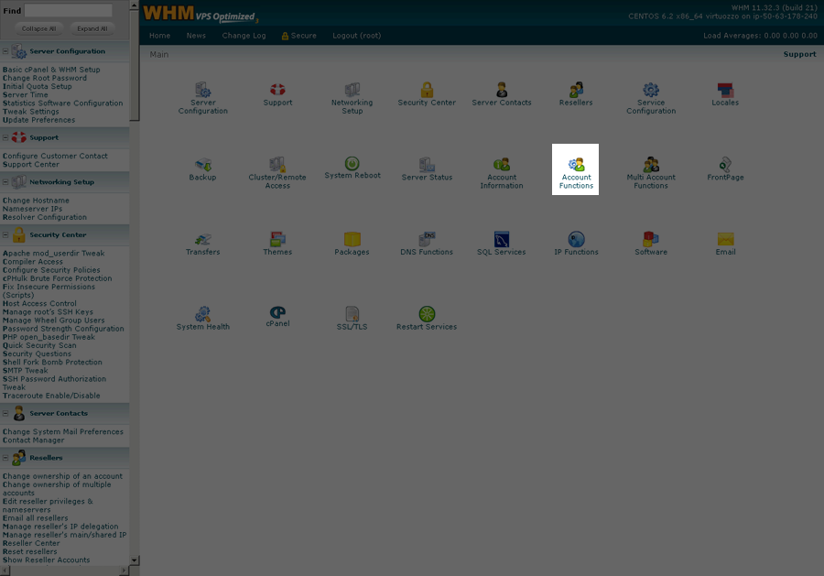This screenshot has height=576, width=824.
Task: Open News in the top menu
Action: [196, 36]
